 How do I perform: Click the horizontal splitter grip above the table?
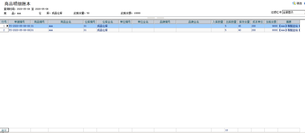coord(156,18)
